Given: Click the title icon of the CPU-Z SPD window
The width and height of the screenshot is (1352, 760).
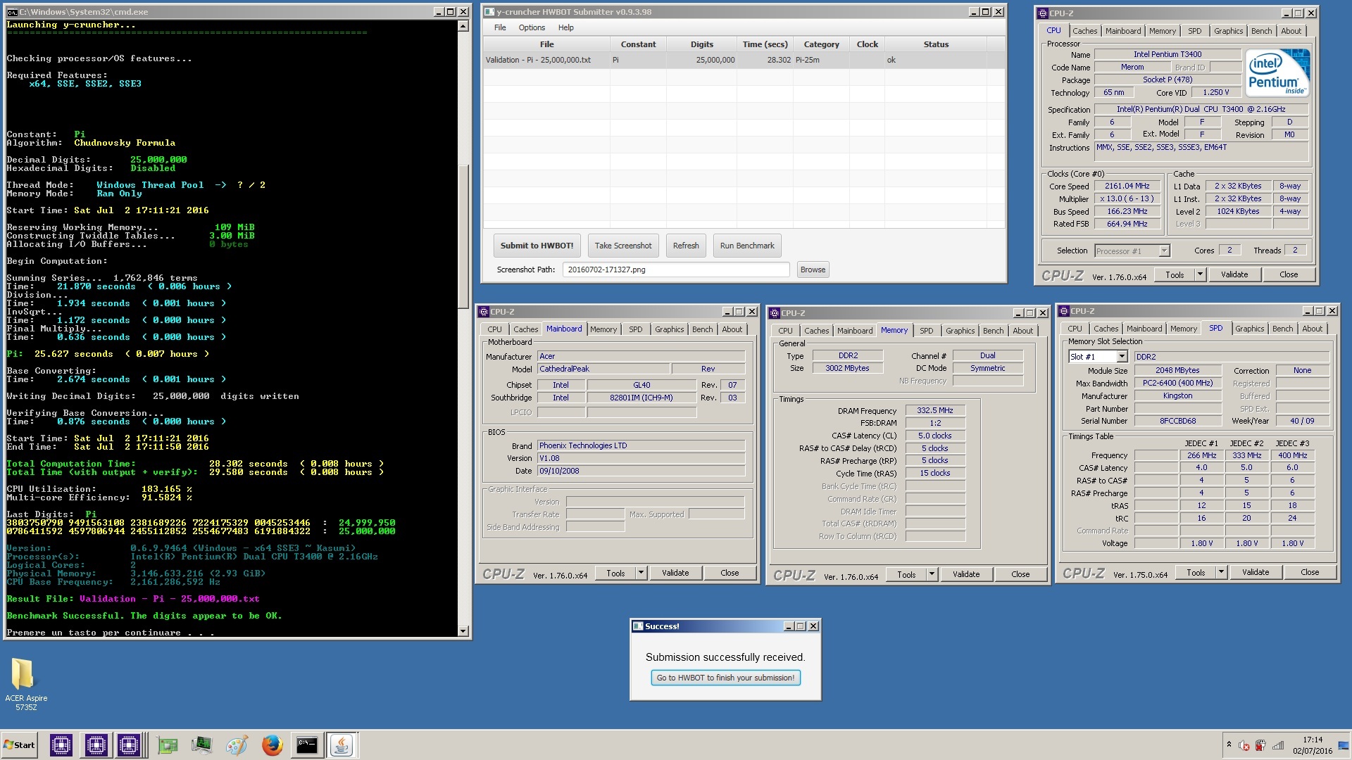Looking at the screenshot, I should point(1064,311).
